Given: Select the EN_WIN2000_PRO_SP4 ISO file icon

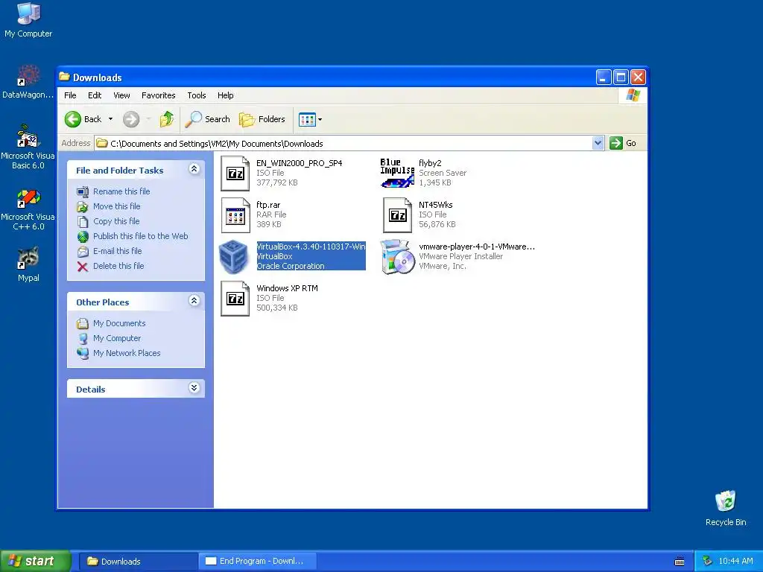Looking at the screenshot, I should click(x=235, y=173).
